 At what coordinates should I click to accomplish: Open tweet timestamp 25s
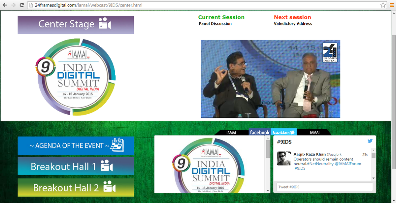pos(365,154)
